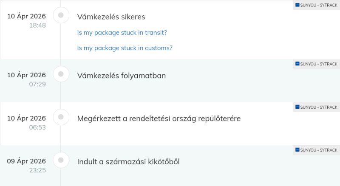Screen dimensions: 340x186
Task: Click the 18:48 timestamp
Action: [37, 25]
